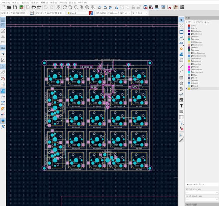This screenshot has width=219, height=206.
Task: Choose the Draw line tool
Action: click(181, 66)
